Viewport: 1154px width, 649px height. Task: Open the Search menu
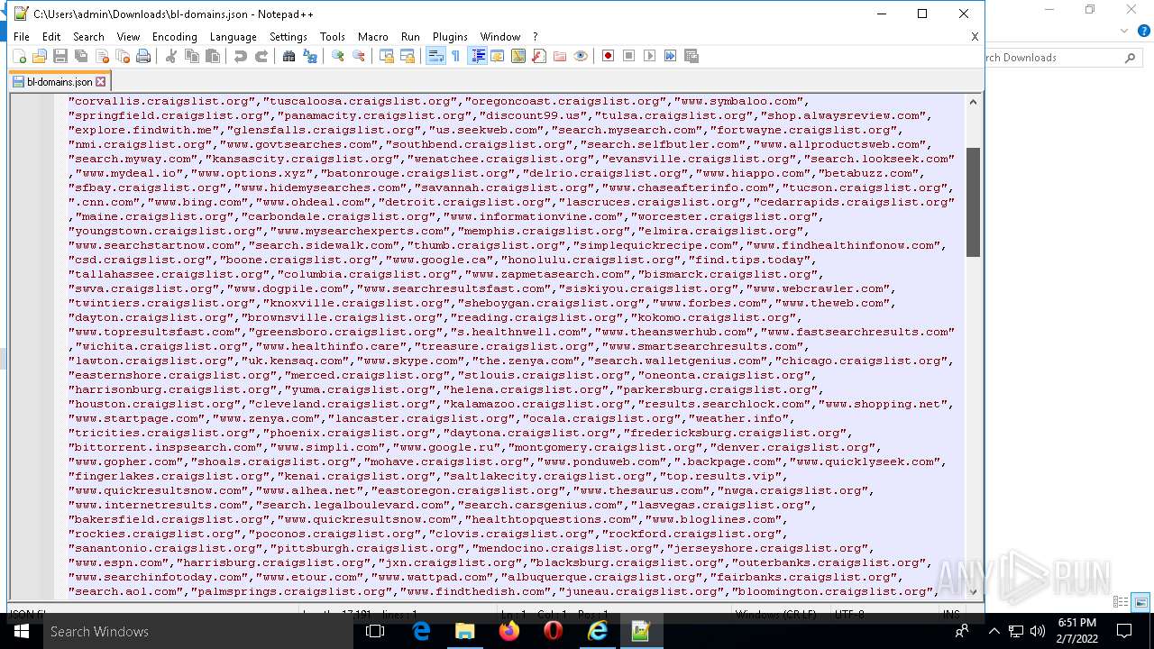[88, 37]
